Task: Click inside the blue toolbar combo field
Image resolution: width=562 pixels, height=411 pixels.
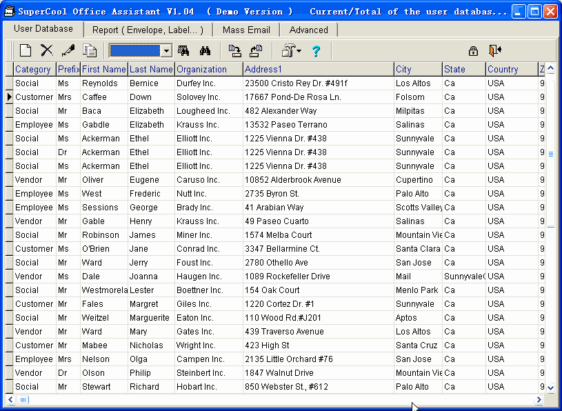Action: click(135, 51)
